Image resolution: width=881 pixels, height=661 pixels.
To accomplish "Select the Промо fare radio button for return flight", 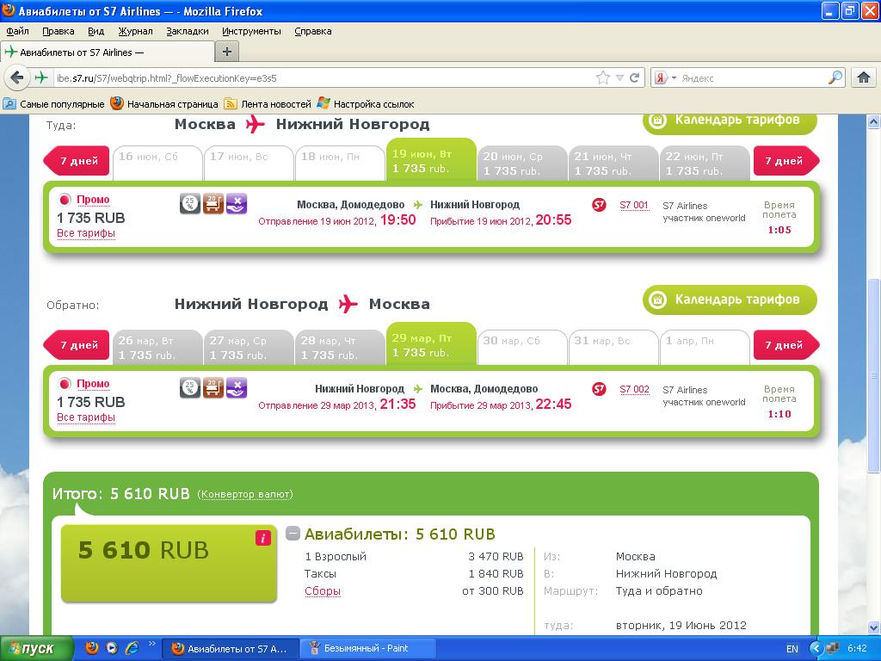I will 65,385.
